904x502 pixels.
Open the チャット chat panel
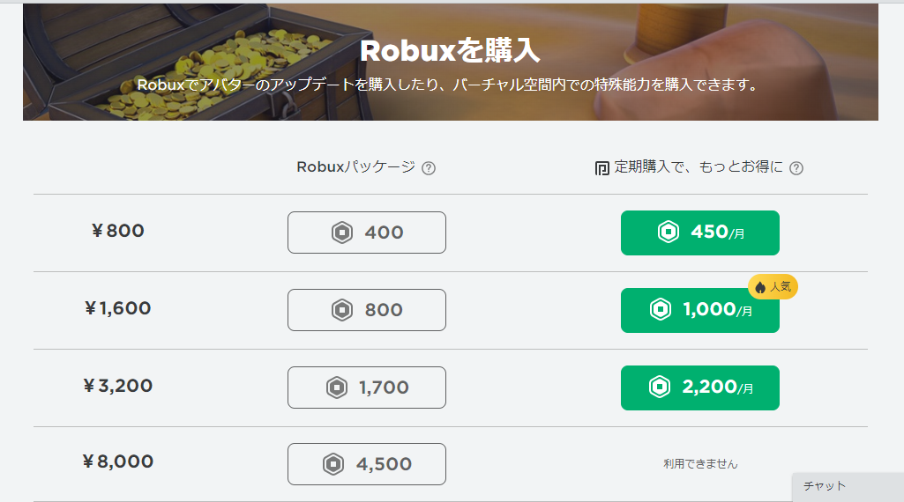(x=847, y=486)
